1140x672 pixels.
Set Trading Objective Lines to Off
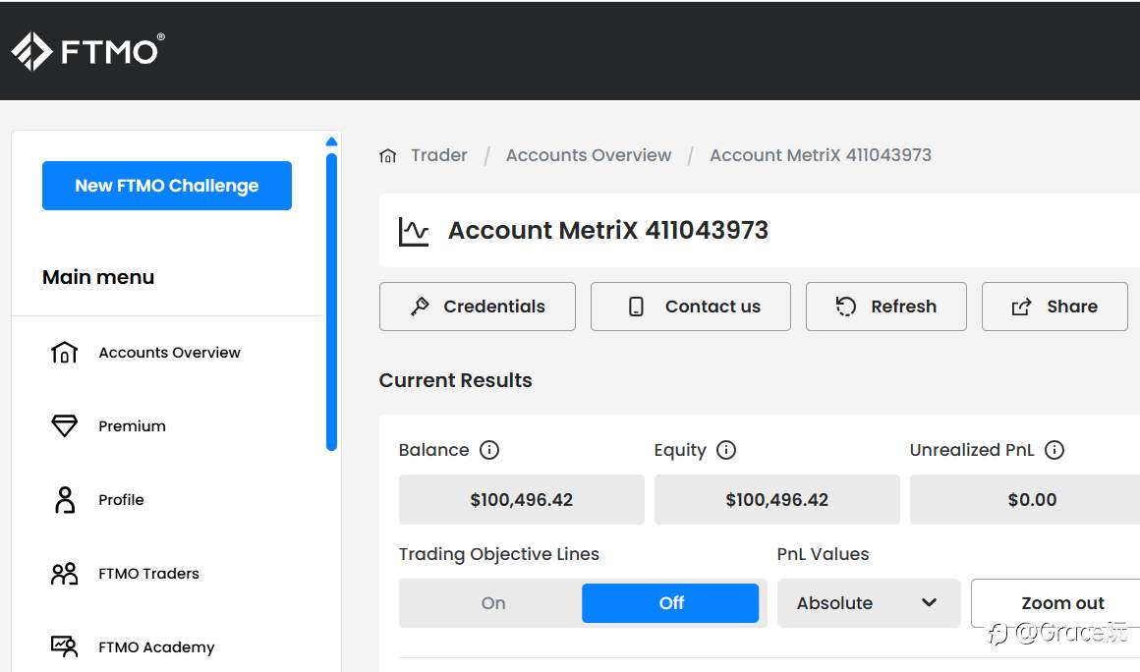[670, 603]
